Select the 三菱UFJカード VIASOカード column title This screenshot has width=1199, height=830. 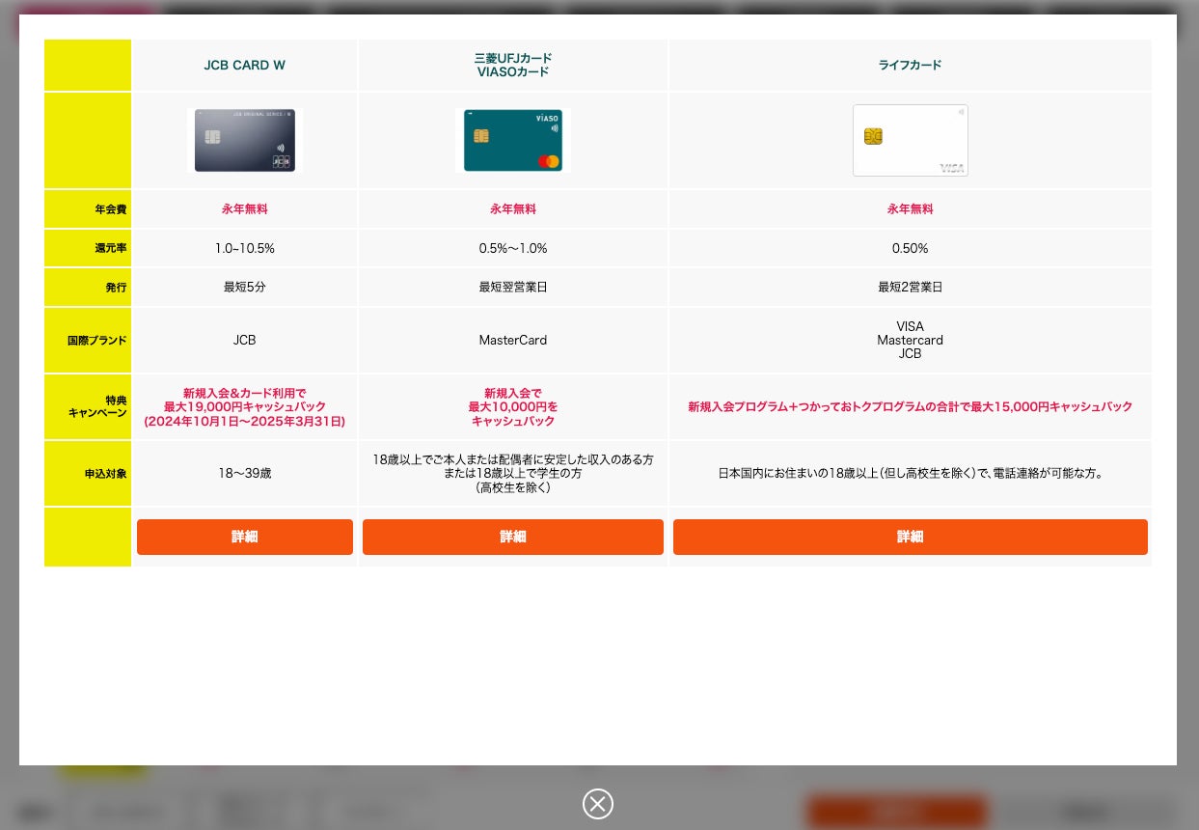[513, 65]
